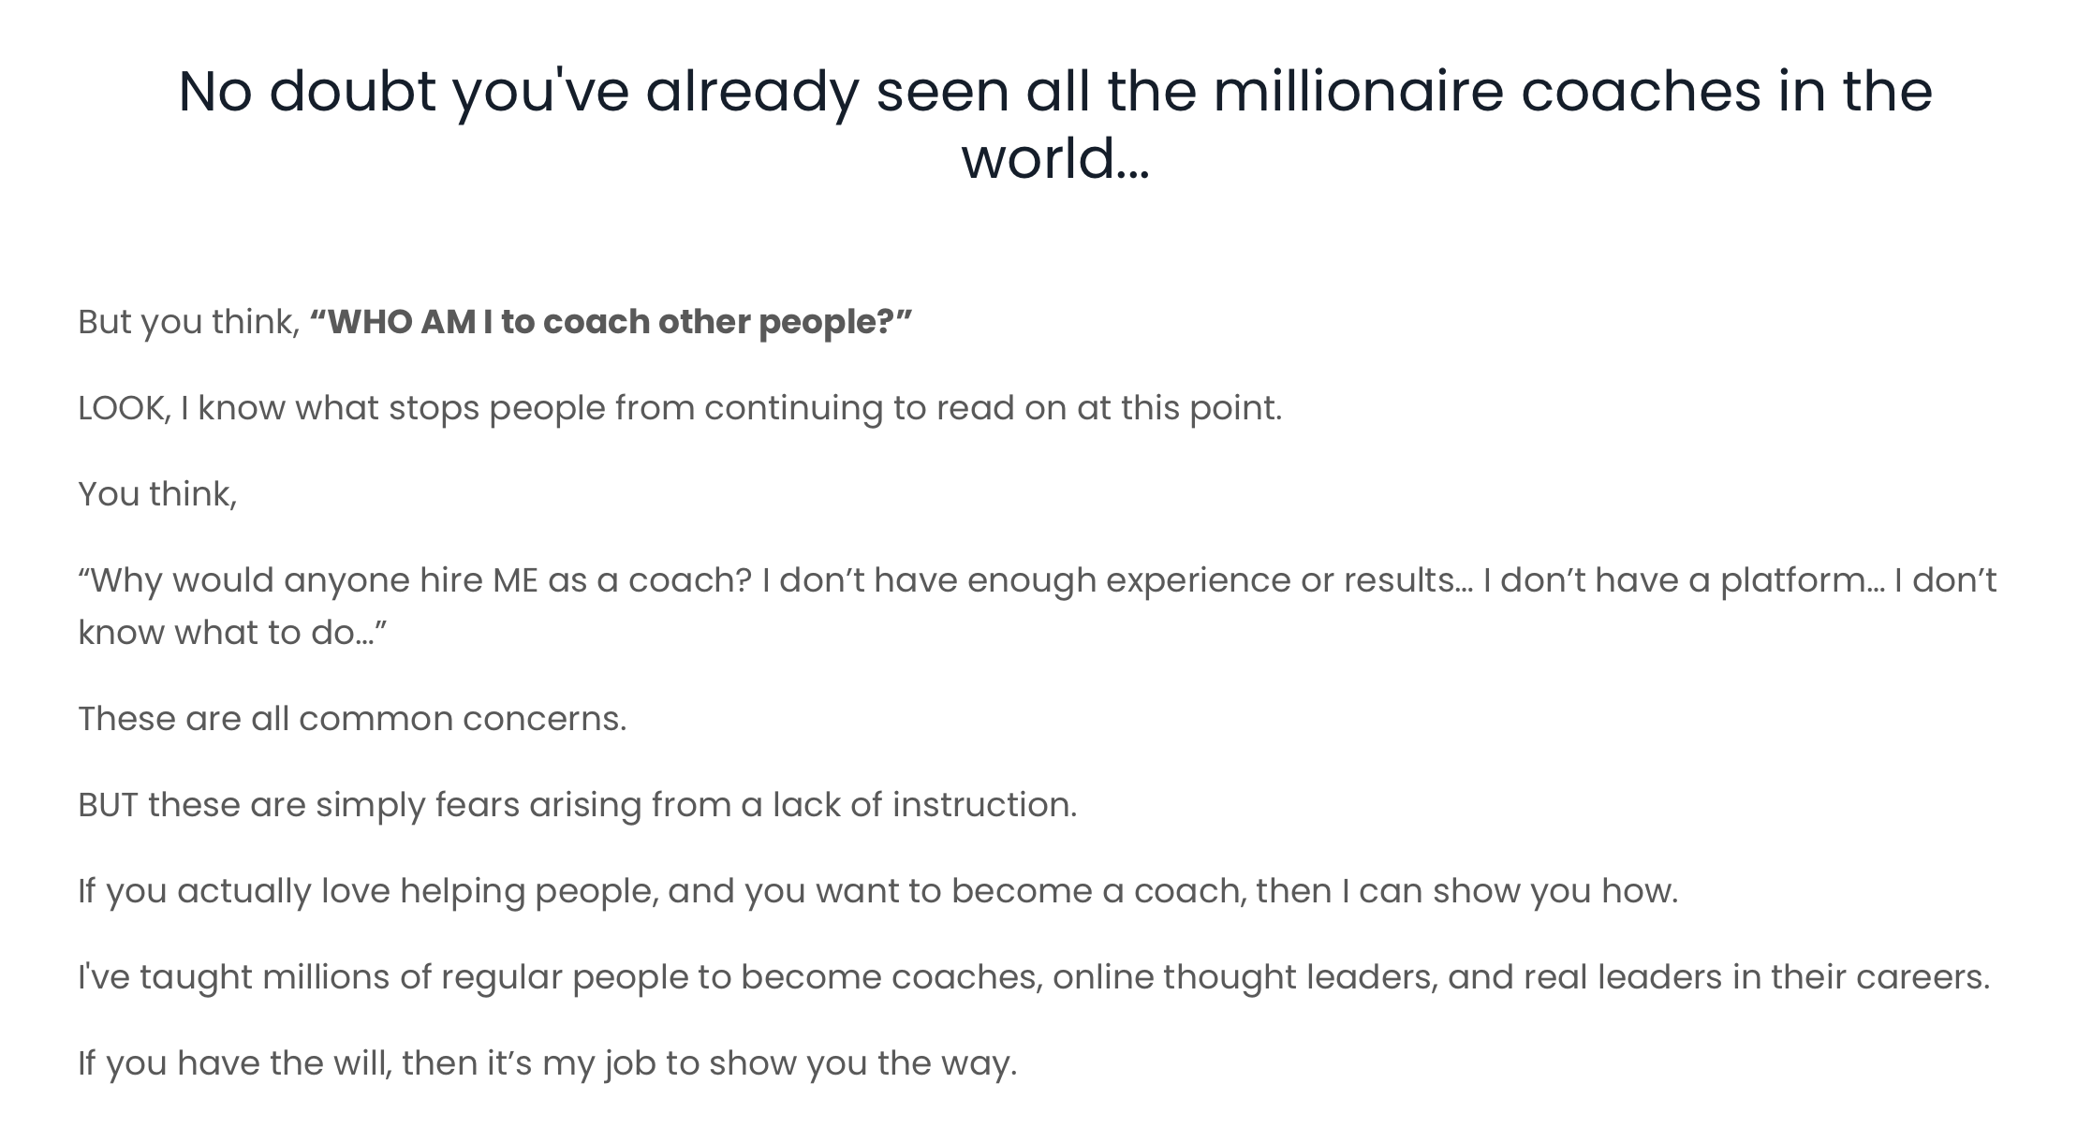
Task: Click the line starting with "LOOK, I know"
Action: click(x=680, y=408)
